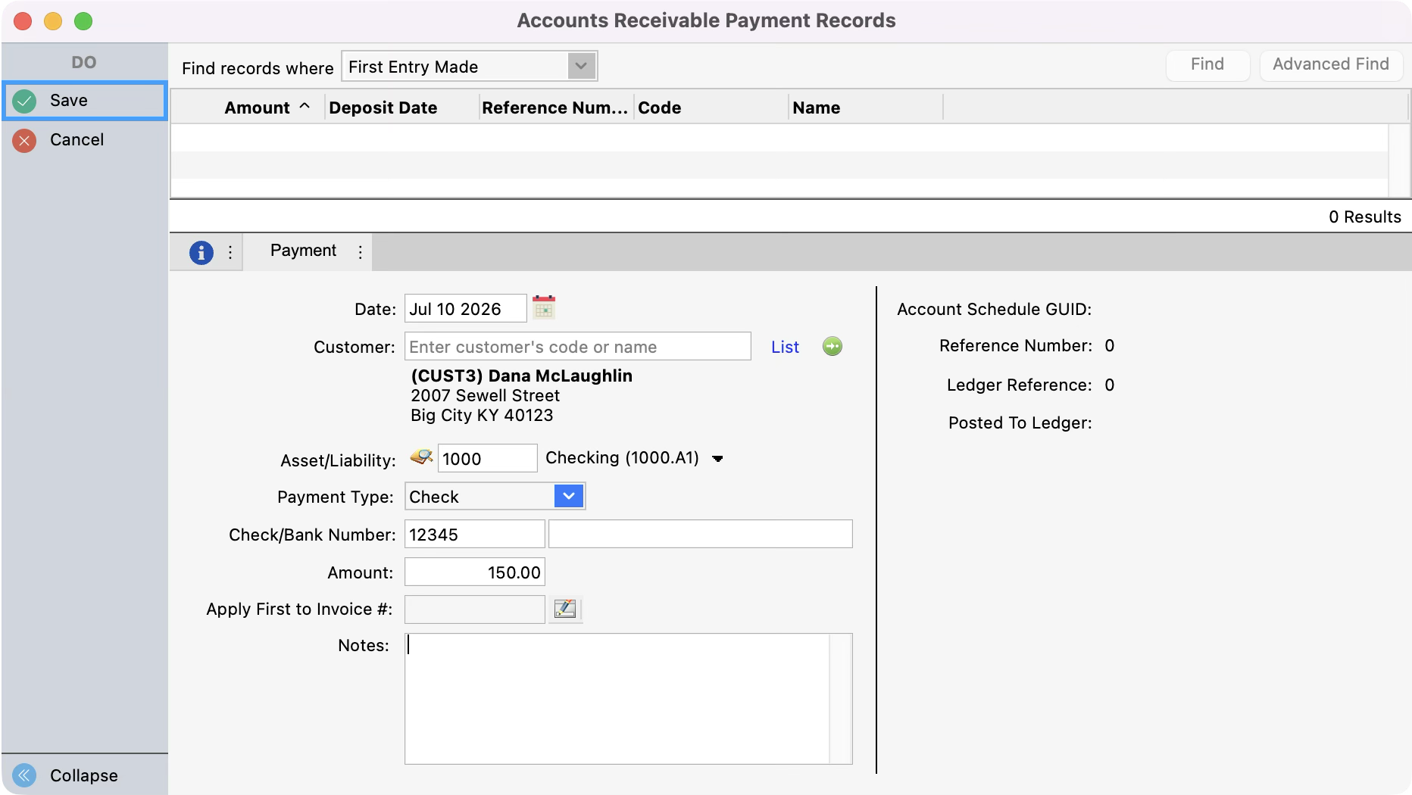Open the calendar date picker icon
Screen dimensions: 1412x795
point(544,307)
